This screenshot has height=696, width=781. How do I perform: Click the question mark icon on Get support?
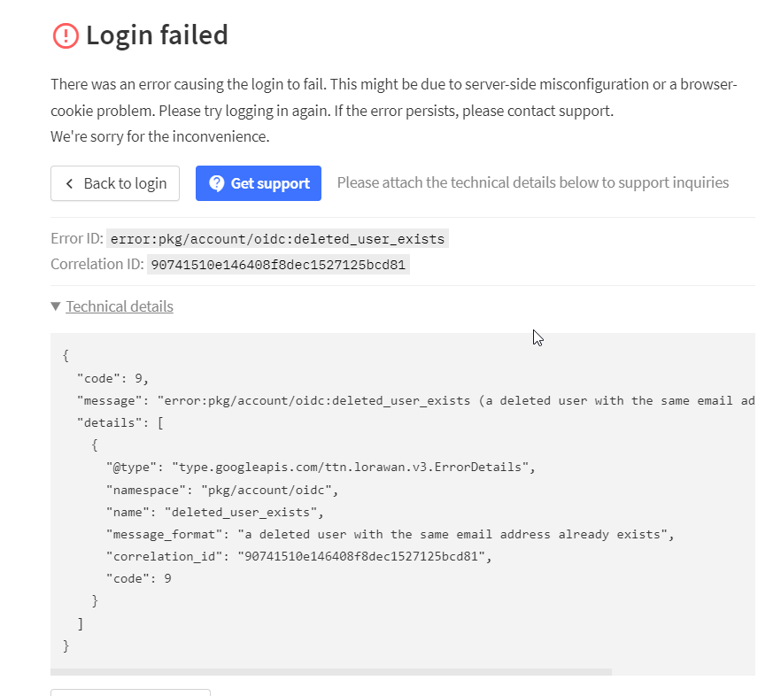pyautogui.click(x=216, y=183)
